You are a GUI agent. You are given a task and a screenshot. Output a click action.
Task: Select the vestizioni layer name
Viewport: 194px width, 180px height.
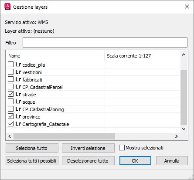click(32, 72)
